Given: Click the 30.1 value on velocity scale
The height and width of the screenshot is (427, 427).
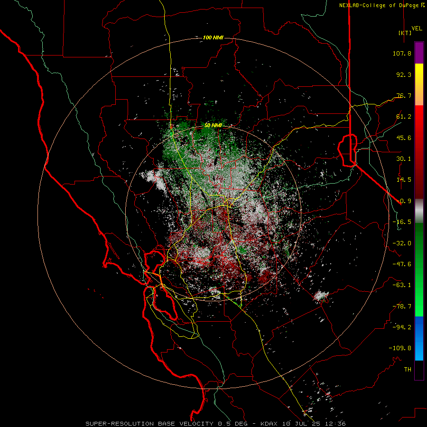Looking at the screenshot, I should click(x=404, y=159).
